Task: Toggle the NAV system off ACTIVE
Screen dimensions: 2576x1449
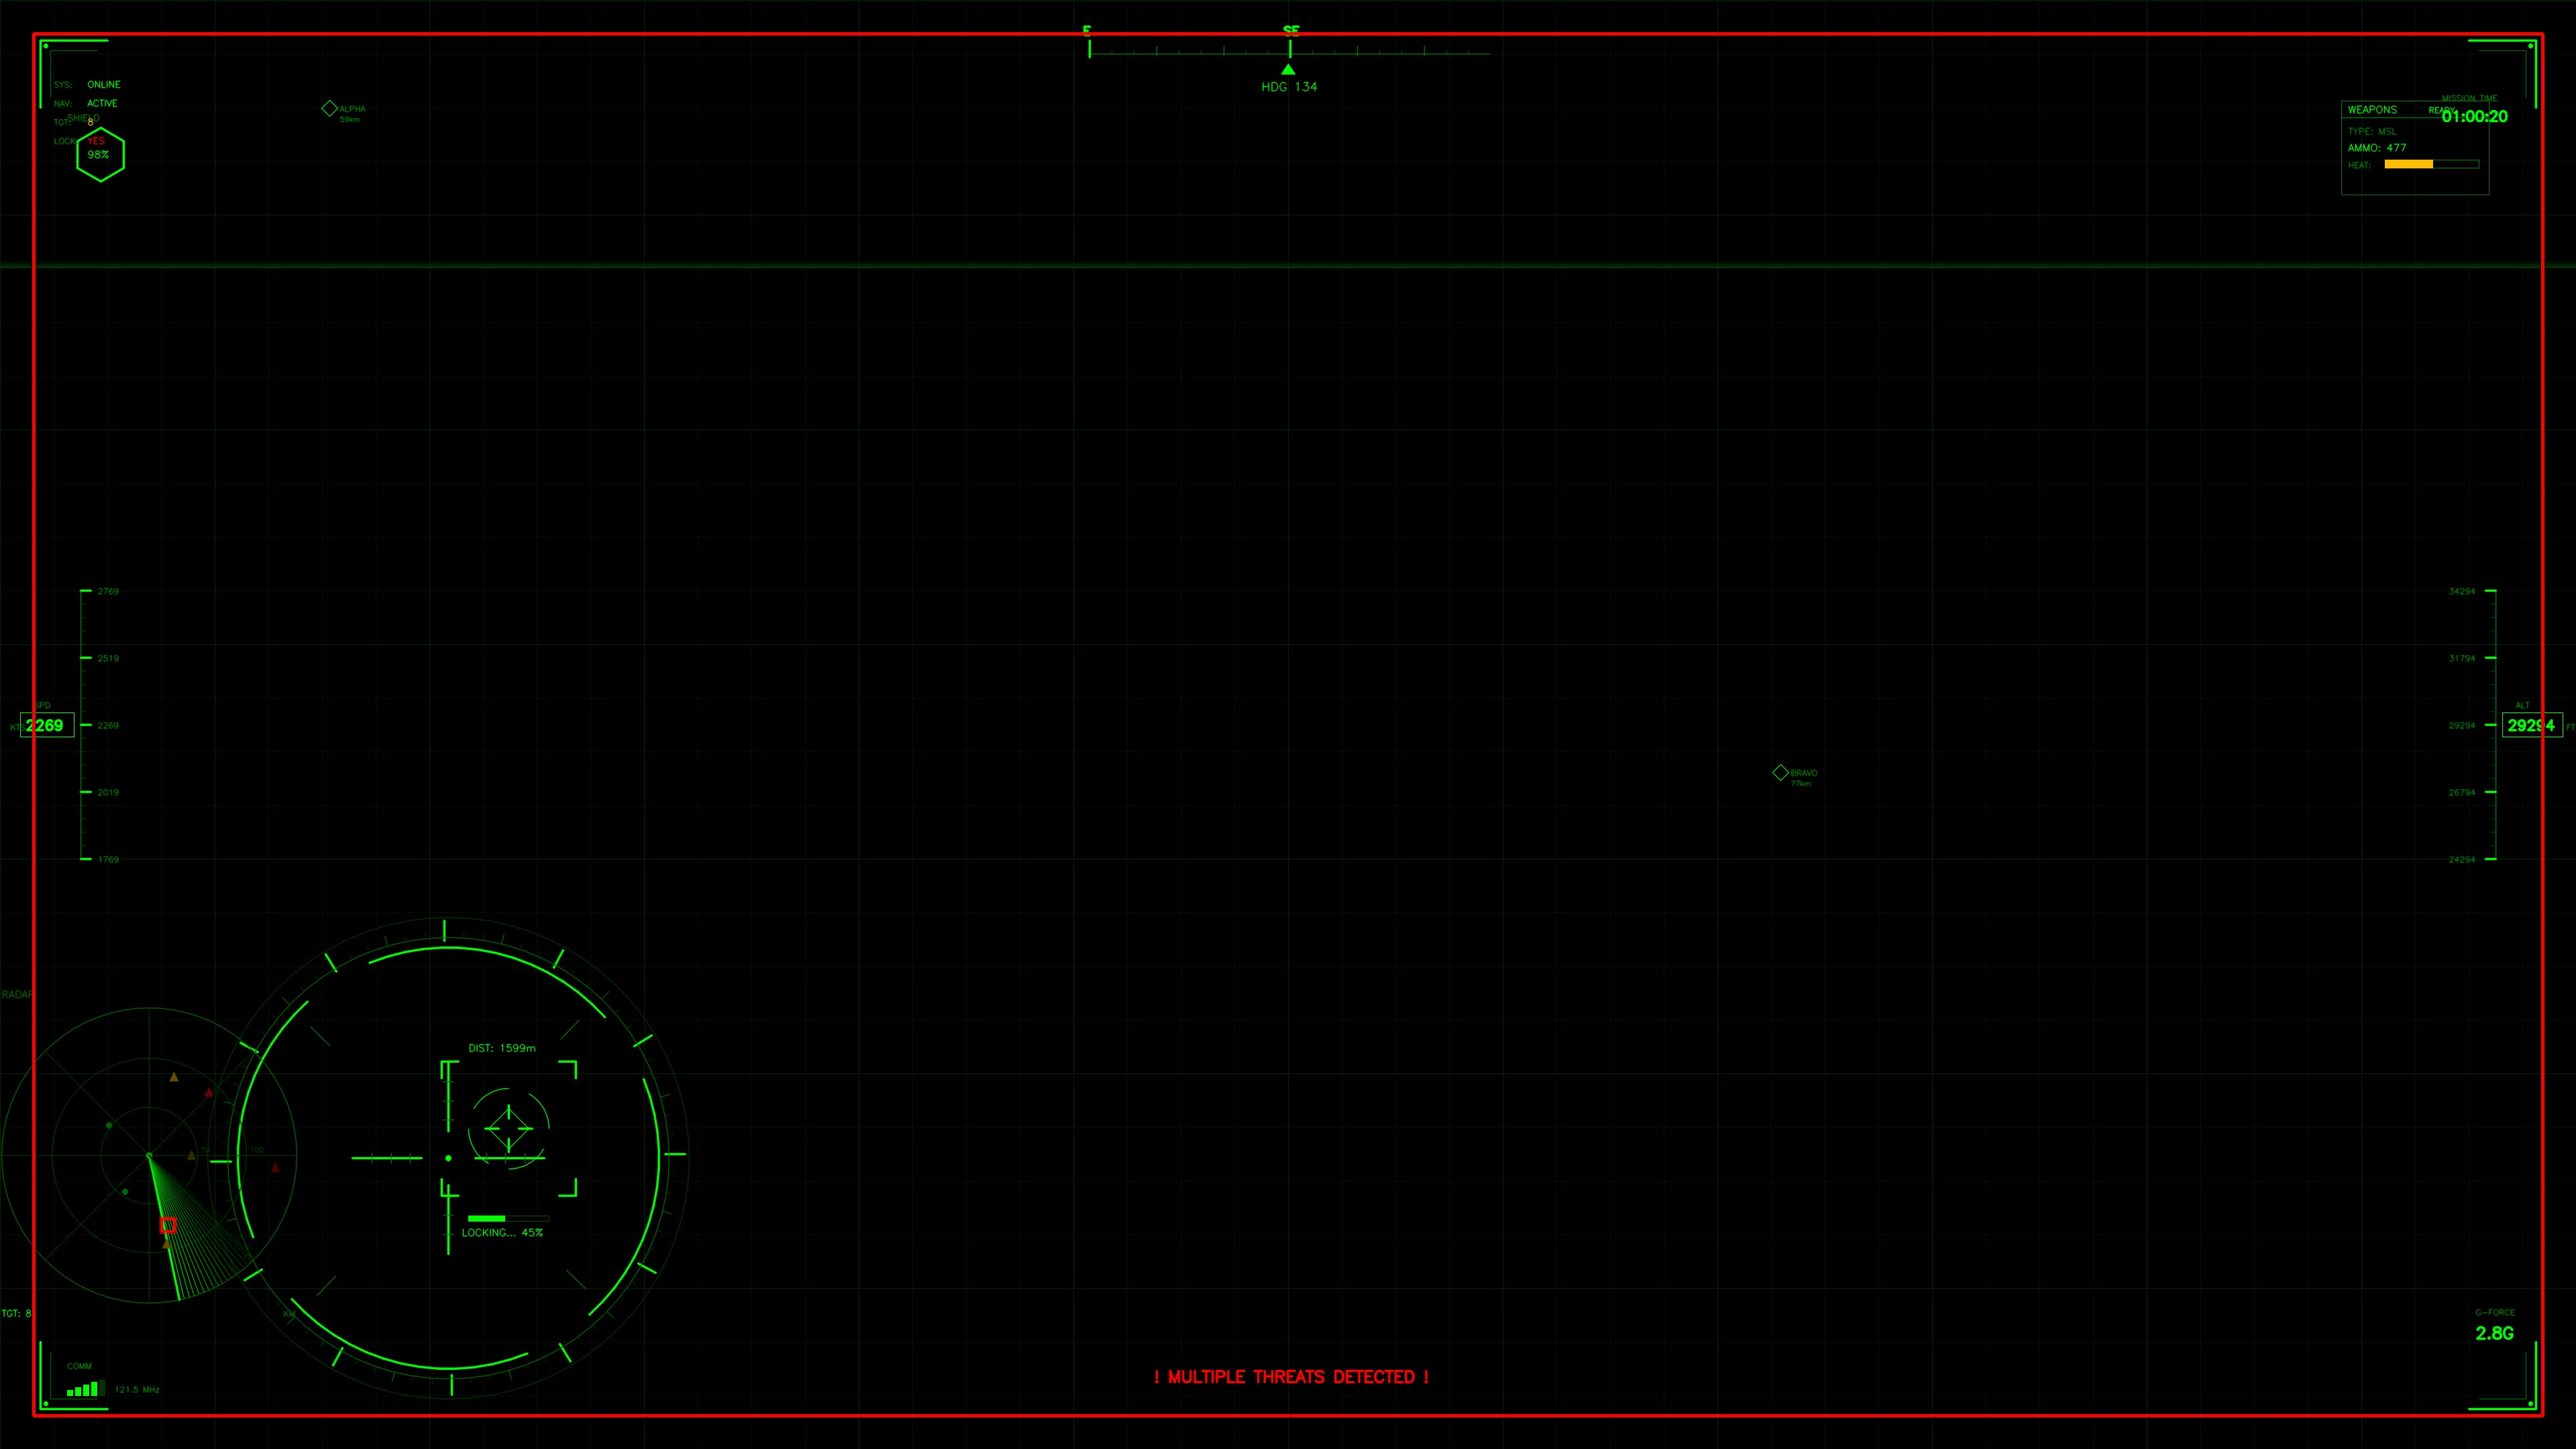Action: point(102,103)
